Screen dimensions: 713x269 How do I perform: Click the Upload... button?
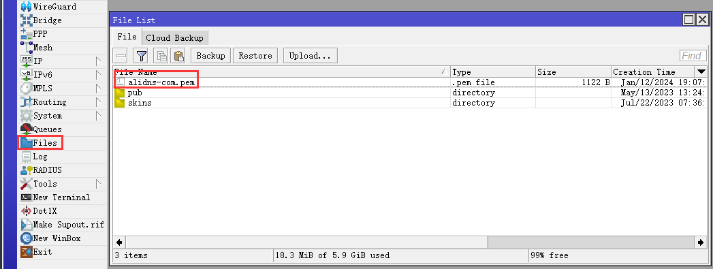click(x=310, y=56)
